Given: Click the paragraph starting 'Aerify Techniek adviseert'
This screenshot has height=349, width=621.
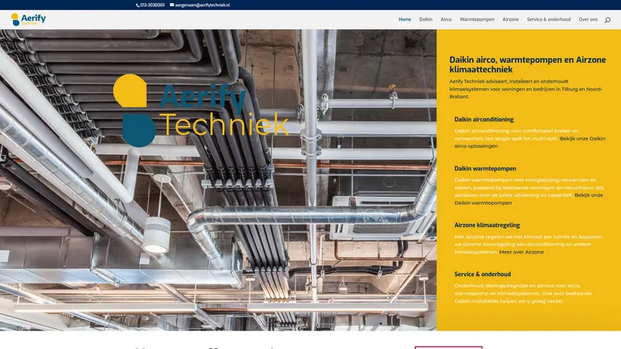Looking at the screenshot, I should coord(526,89).
